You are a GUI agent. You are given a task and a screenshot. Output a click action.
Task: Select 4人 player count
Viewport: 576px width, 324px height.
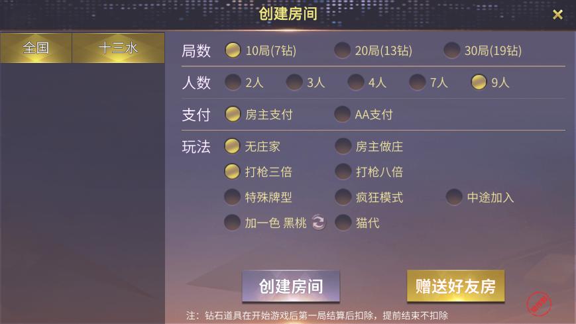coord(356,82)
